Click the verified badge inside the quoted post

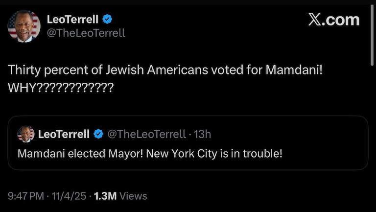[98, 134]
